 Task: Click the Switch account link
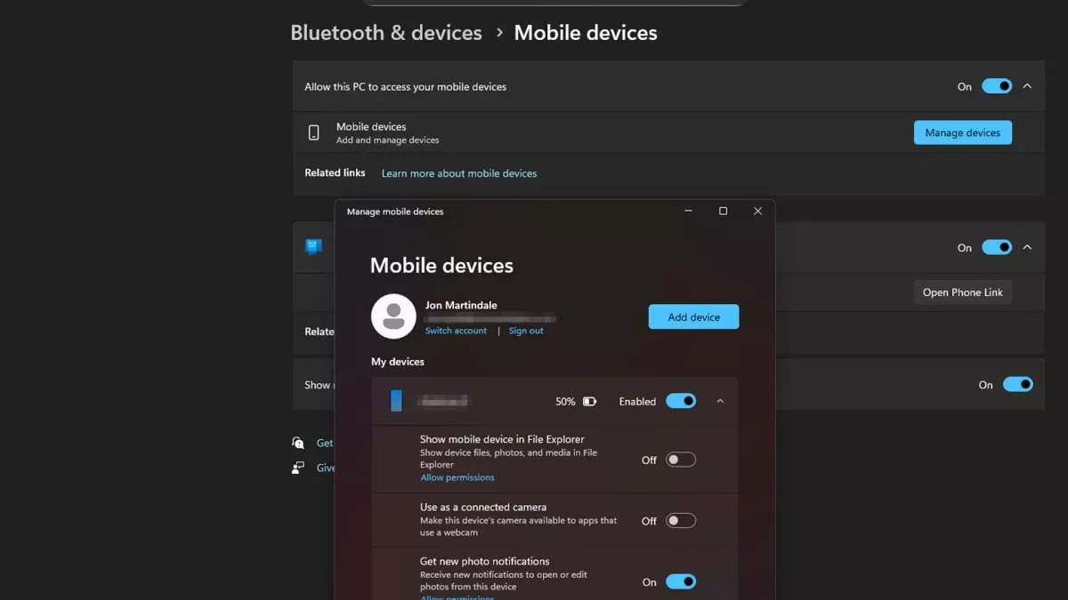coord(456,331)
